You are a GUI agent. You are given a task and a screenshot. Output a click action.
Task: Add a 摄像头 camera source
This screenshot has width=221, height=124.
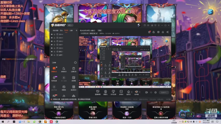[x=106, y=93]
